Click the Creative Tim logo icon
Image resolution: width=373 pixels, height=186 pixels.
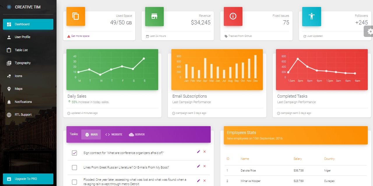8,7
